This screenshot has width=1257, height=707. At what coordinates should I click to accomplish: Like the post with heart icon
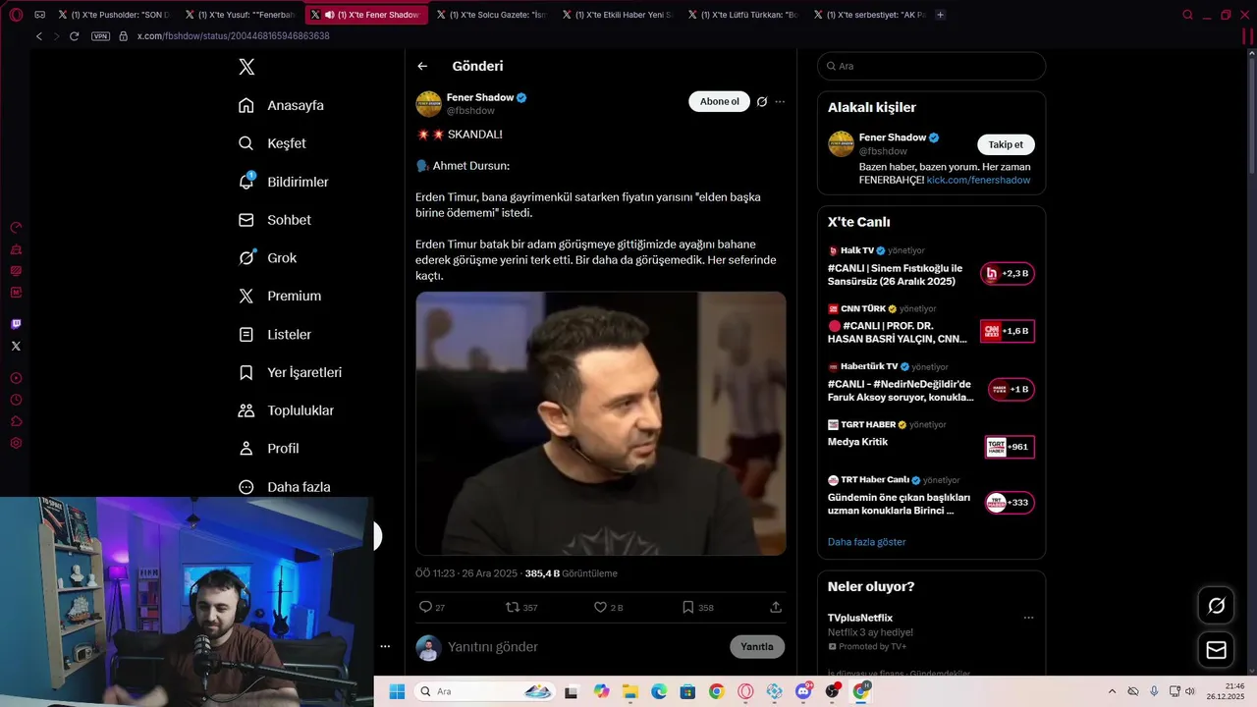point(608,608)
